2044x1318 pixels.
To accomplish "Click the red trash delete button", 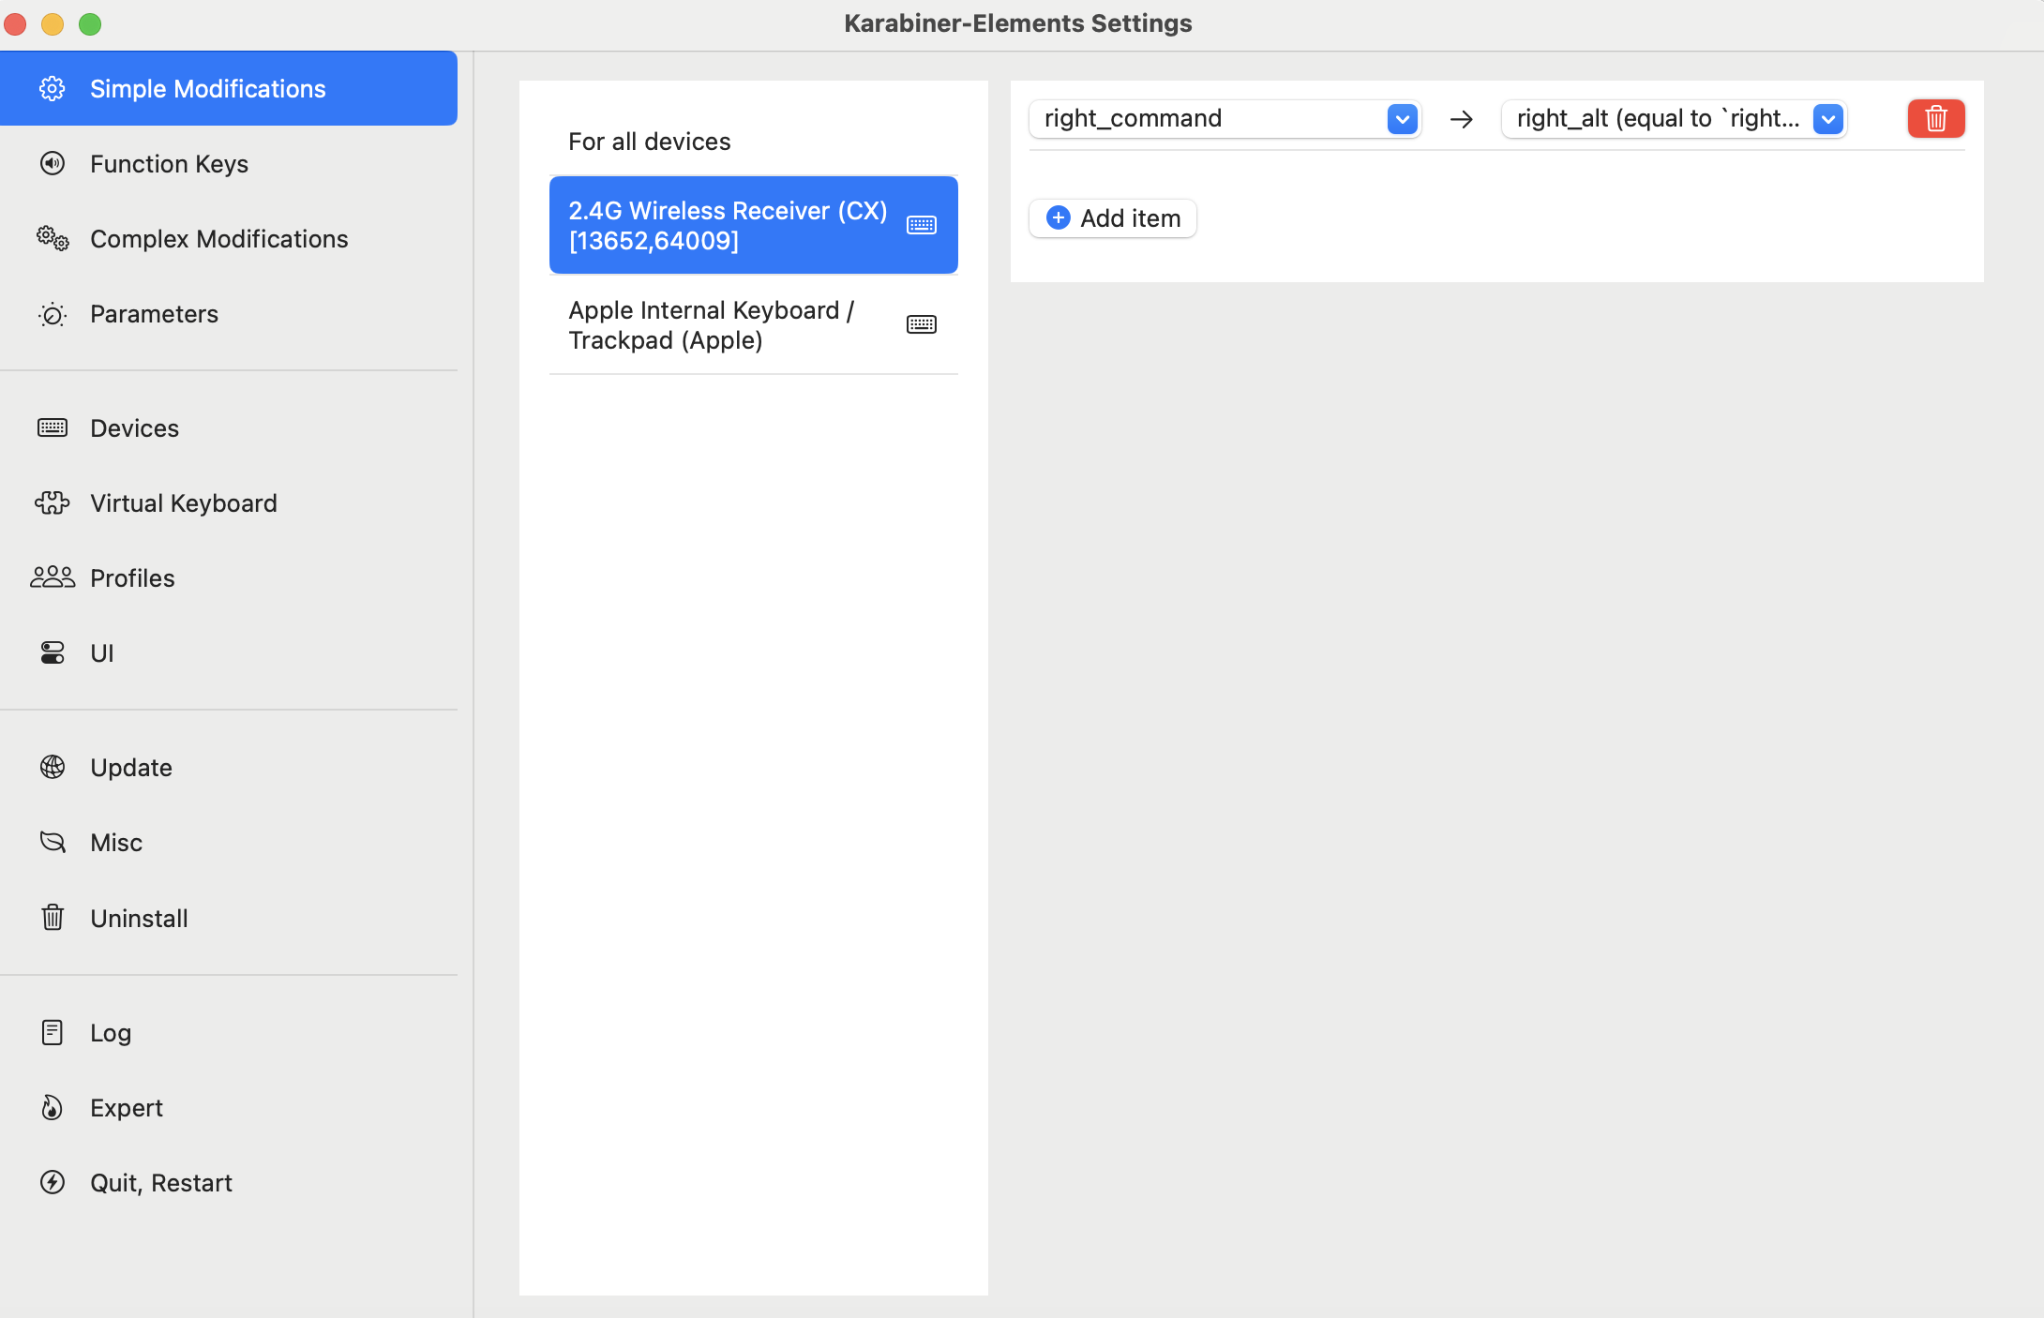I will point(1935,119).
